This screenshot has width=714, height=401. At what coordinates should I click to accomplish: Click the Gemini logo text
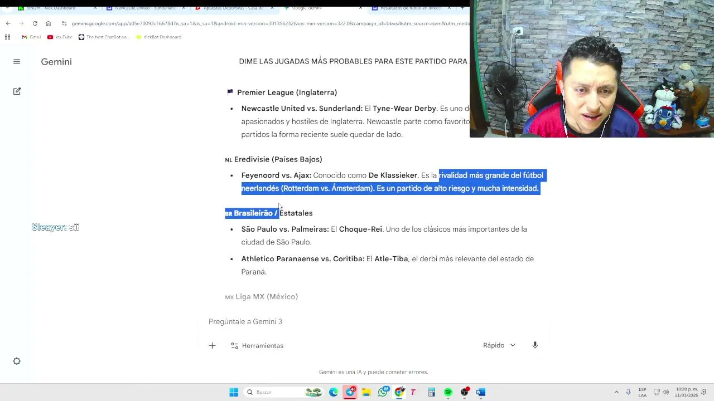[x=56, y=62]
